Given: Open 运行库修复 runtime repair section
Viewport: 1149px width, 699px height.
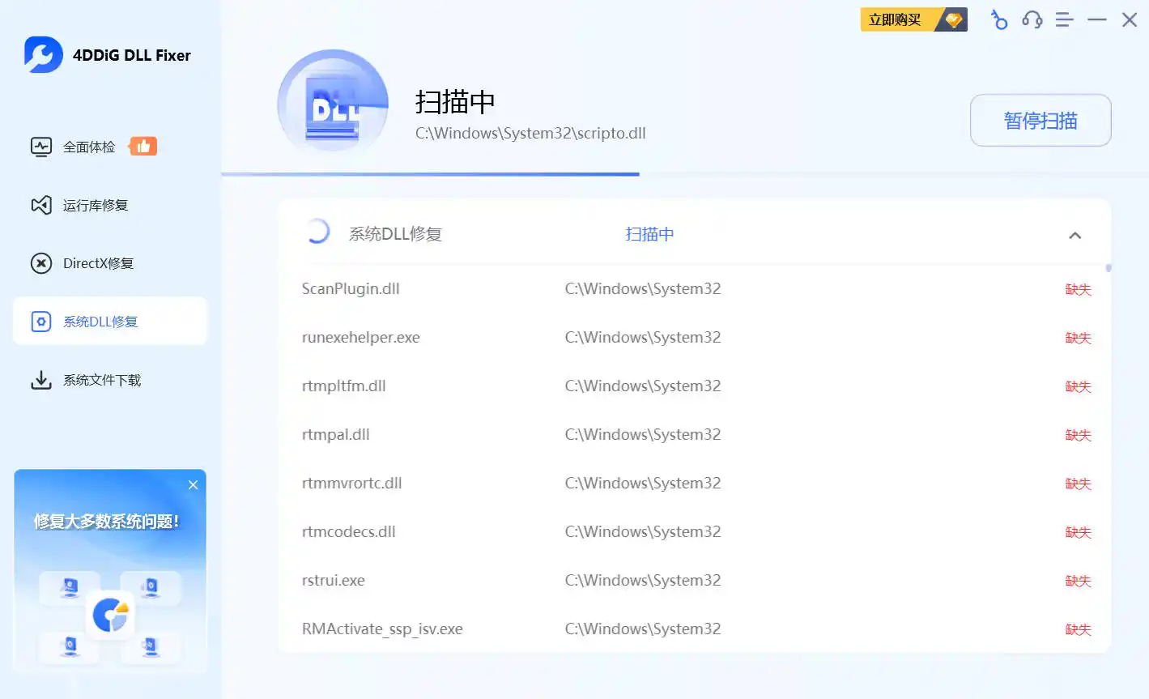Looking at the screenshot, I should (110, 205).
